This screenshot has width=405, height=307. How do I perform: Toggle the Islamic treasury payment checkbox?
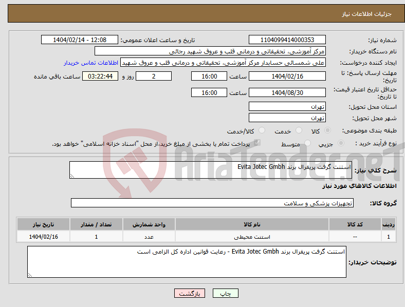coord(257,143)
